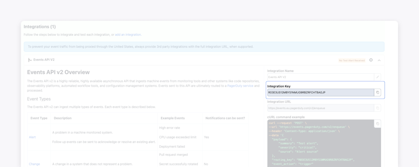Viewport: 419px width, 167px height.
Task: Click the 'Event Types' heading
Action: click(x=39, y=99)
